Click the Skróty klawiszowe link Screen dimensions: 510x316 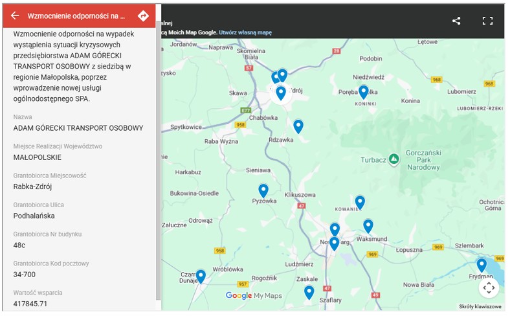click(480, 306)
